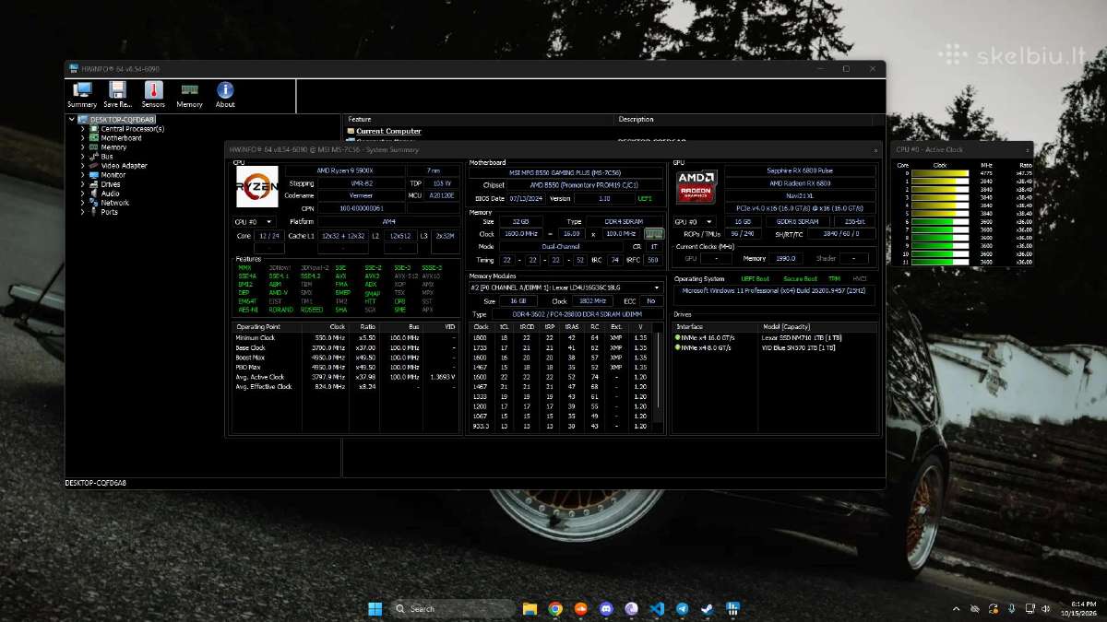The height and width of the screenshot is (622, 1107).
Task: Click the microphone tray icon
Action: point(1012,608)
